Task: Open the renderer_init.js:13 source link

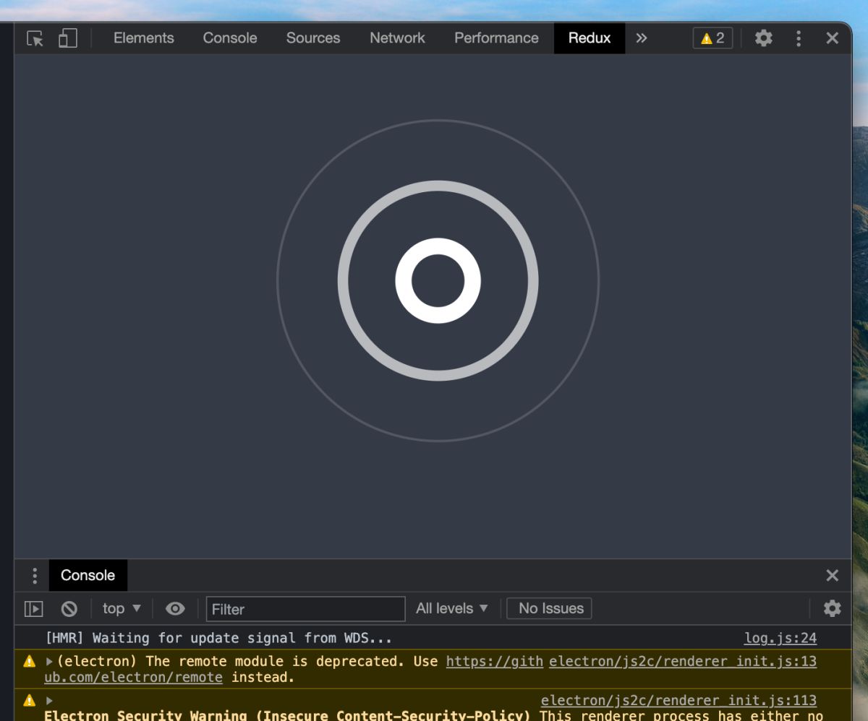Action: point(683,661)
